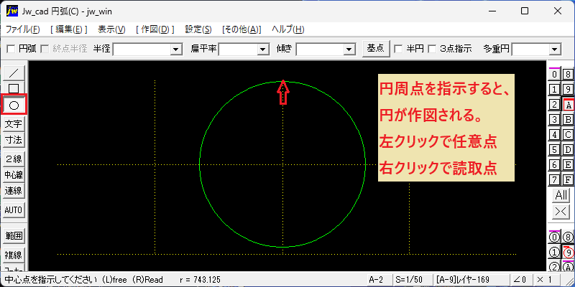This screenshot has width=575, height=287.
Task: Click the 基点 base point button
Action: [375, 48]
